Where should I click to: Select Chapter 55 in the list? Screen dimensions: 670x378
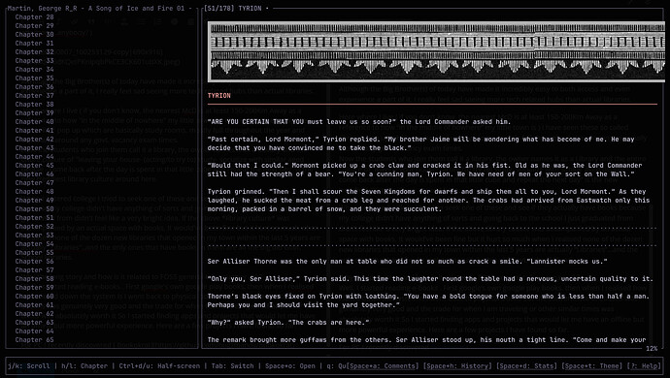(35, 253)
